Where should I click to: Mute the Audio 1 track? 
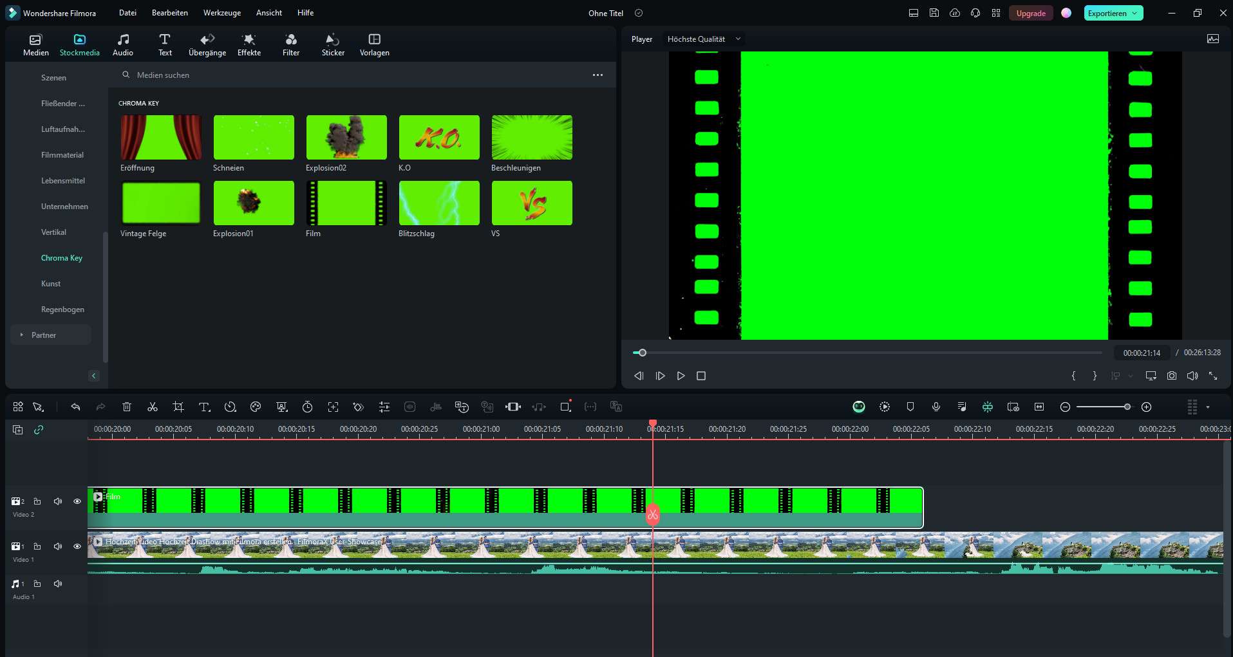58,584
